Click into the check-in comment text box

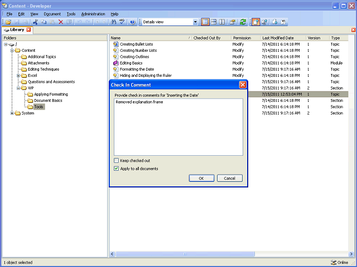pyautogui.click(x=178, y=127)
